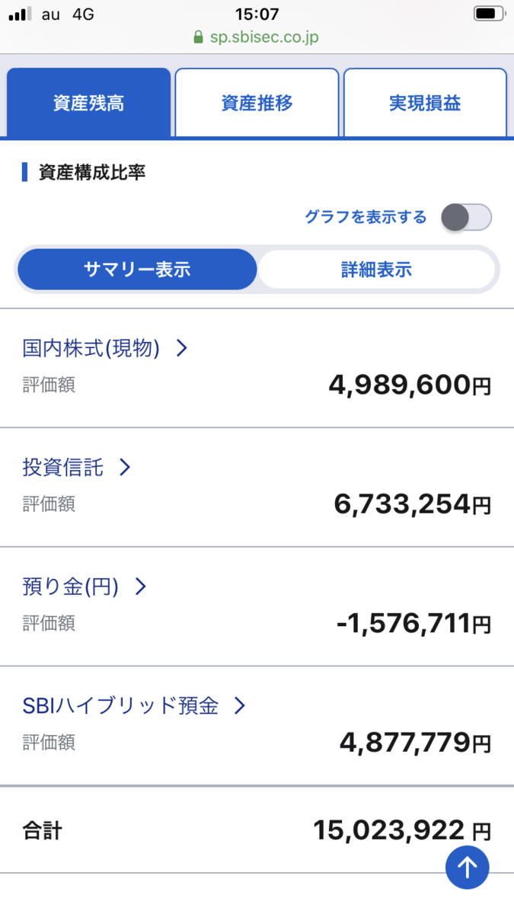Open the 投資信託 holdings link
The width and height of the screenshot is (514, 914).
pos(62,467)
